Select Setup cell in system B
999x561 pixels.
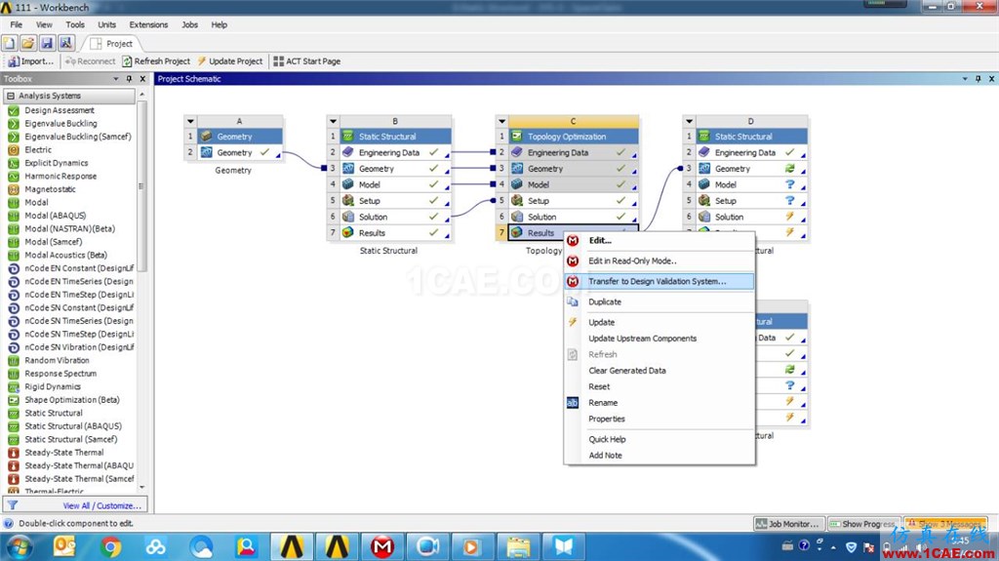click(x=395, y=201)
